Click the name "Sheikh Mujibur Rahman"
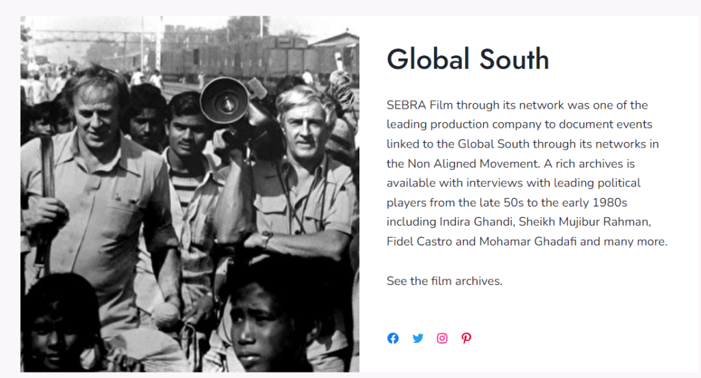 [585, 222]
